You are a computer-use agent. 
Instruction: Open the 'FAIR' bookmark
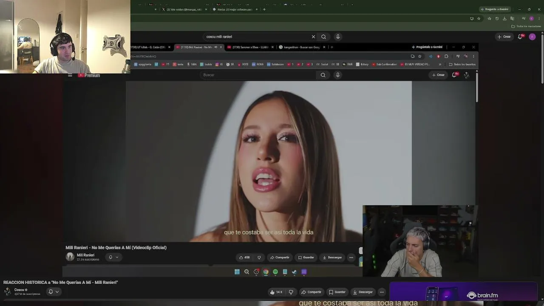pos(348,65)
